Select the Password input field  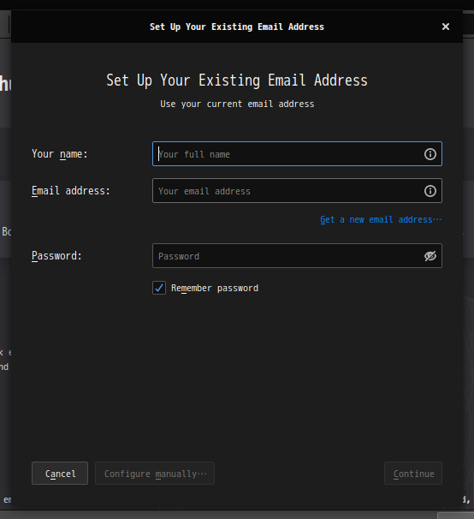(297, 256)
